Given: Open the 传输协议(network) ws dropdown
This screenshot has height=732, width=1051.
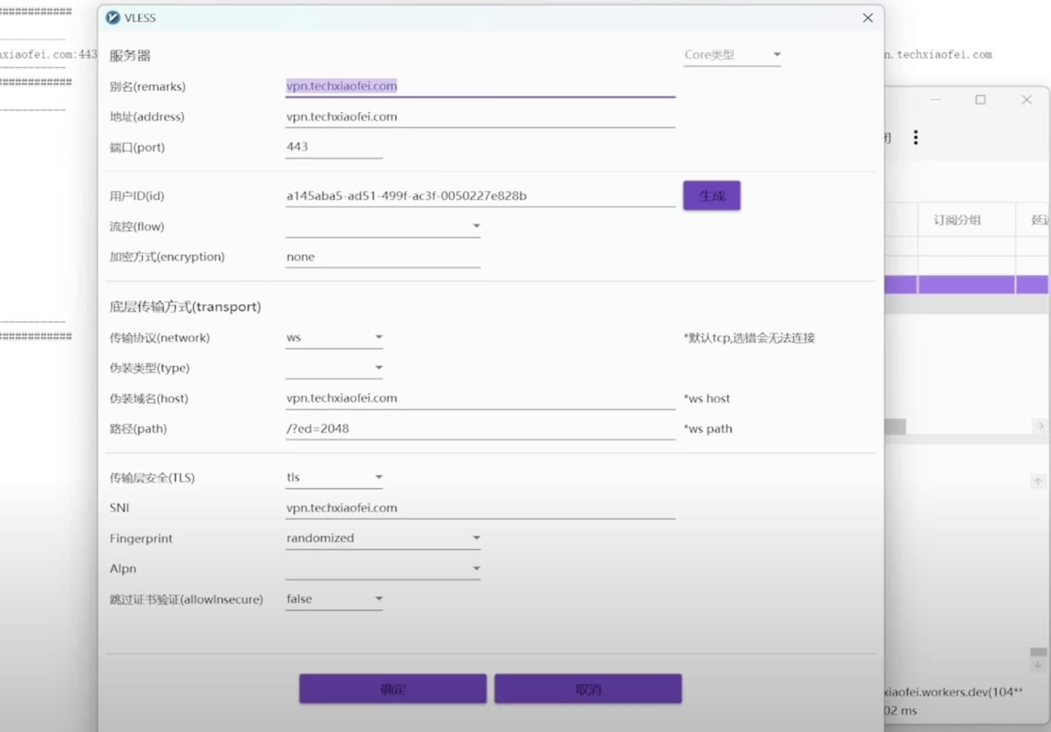Looking at the screenshot, I should (334, 338).
